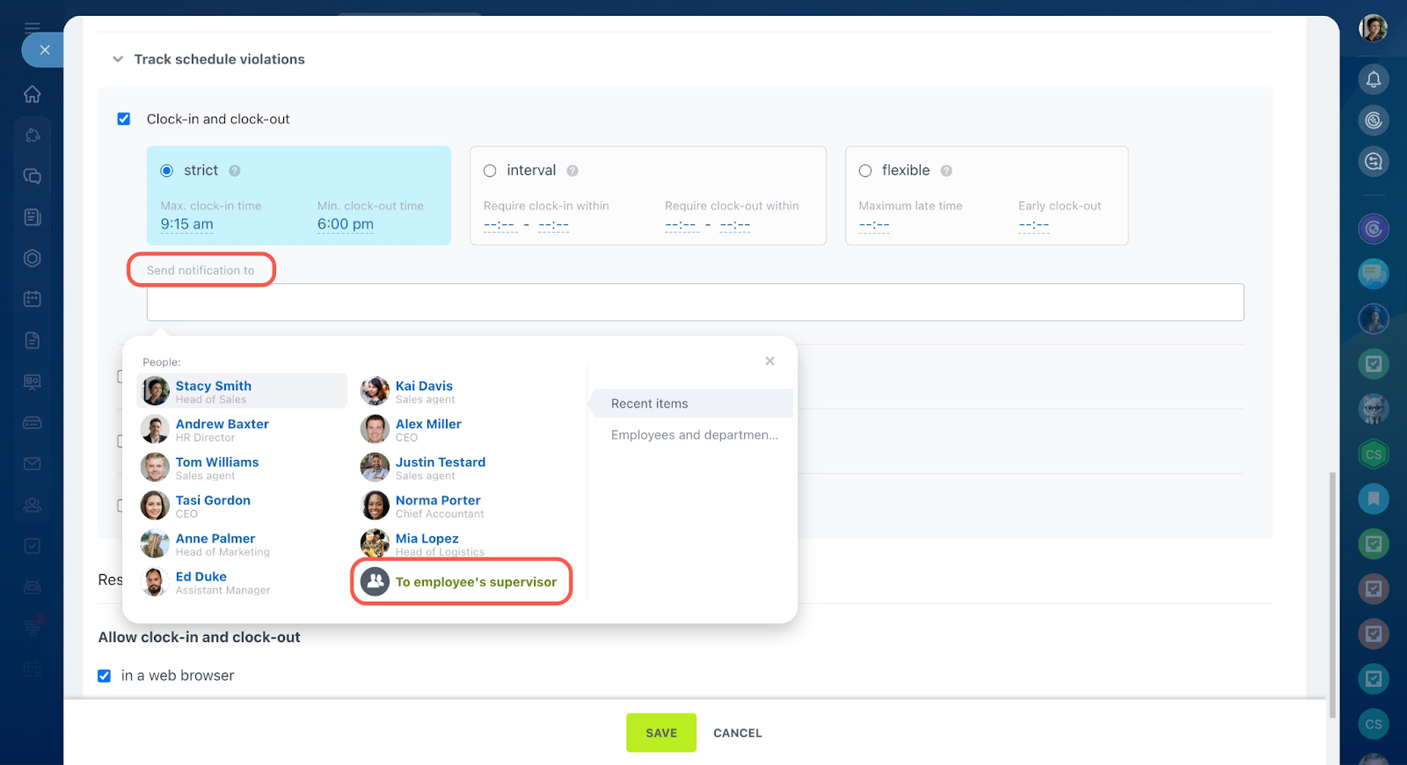Open the calendar icon in left sidebar

point(33,299)
